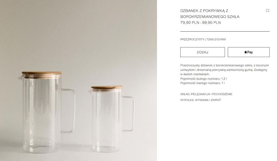Screen dimensions: 277x161
Task: Click the handle of the small jug
Action: click(x=128, y=114)
